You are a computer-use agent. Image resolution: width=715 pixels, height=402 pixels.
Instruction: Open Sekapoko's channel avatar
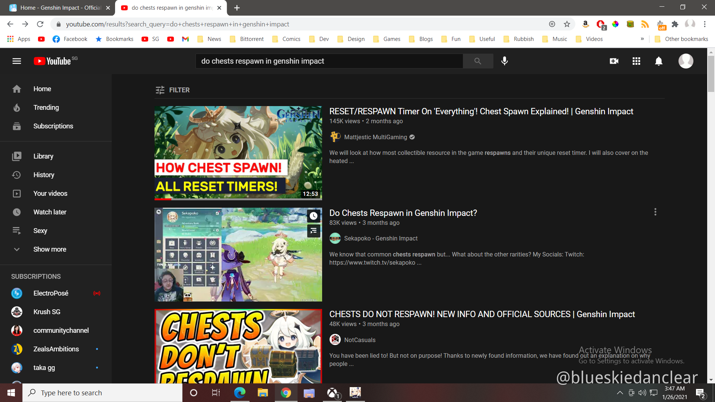pyautogui.click(x=335, y=238)
